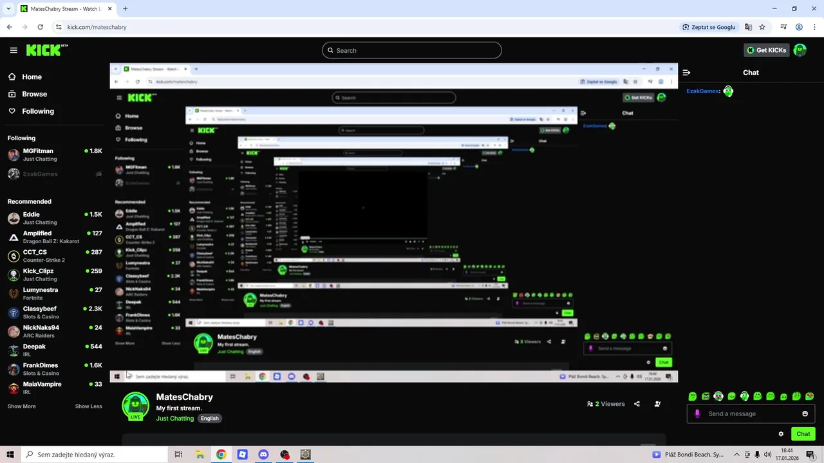Open chat settings gear

[781, 434]
